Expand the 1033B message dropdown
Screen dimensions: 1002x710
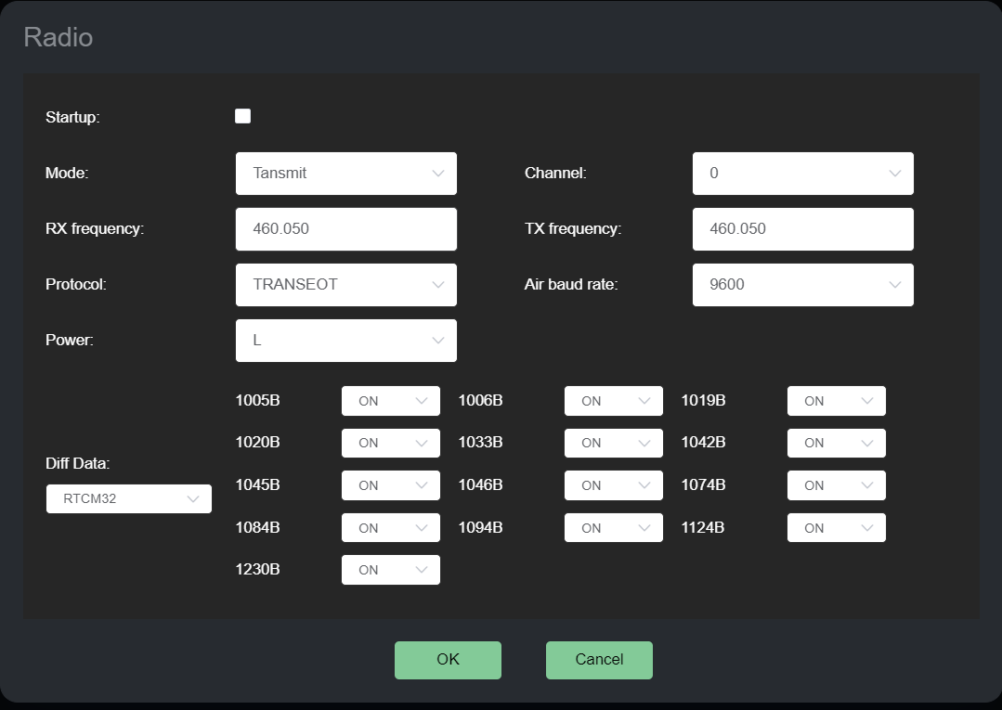click(x=613, y=443)
